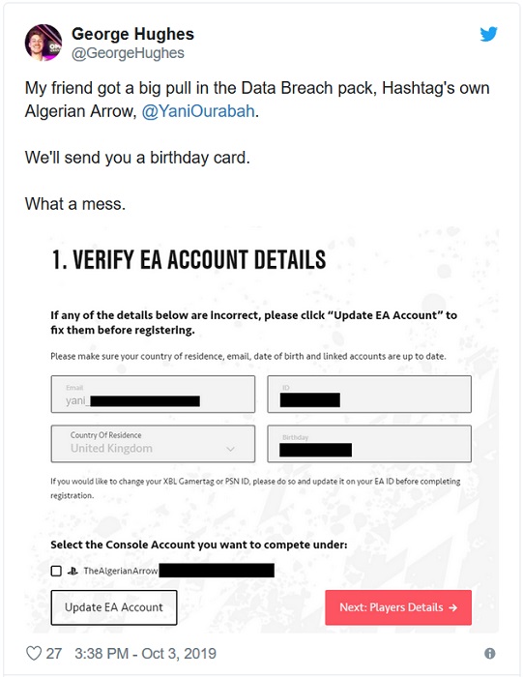Tick the TheAlgerianArrow console account checkbox
The width and height of the screenshot is (523, 677).
pyautogui.click(x=56, y=571)
